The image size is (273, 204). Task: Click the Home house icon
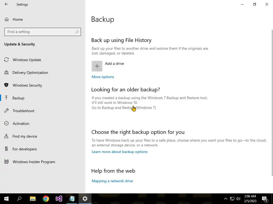click(7, 19)
